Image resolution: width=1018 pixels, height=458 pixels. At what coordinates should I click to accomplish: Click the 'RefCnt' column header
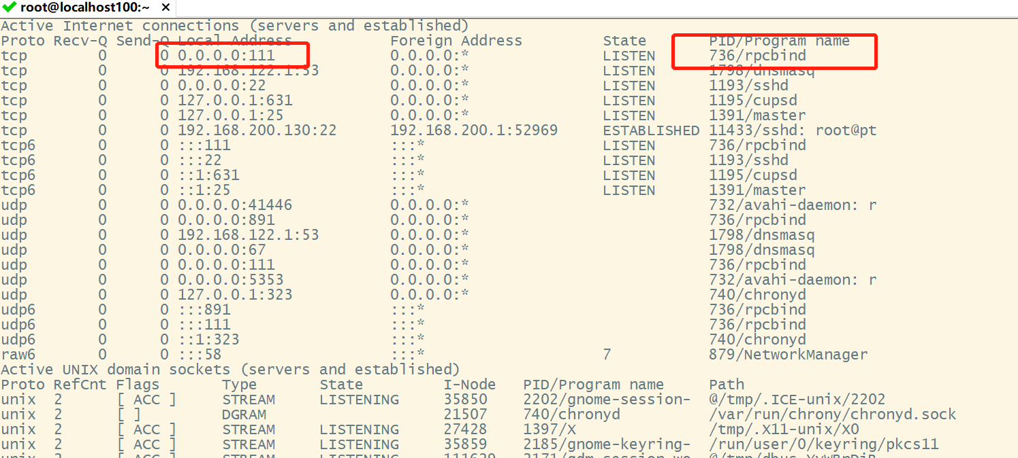[x=80, y=385]
